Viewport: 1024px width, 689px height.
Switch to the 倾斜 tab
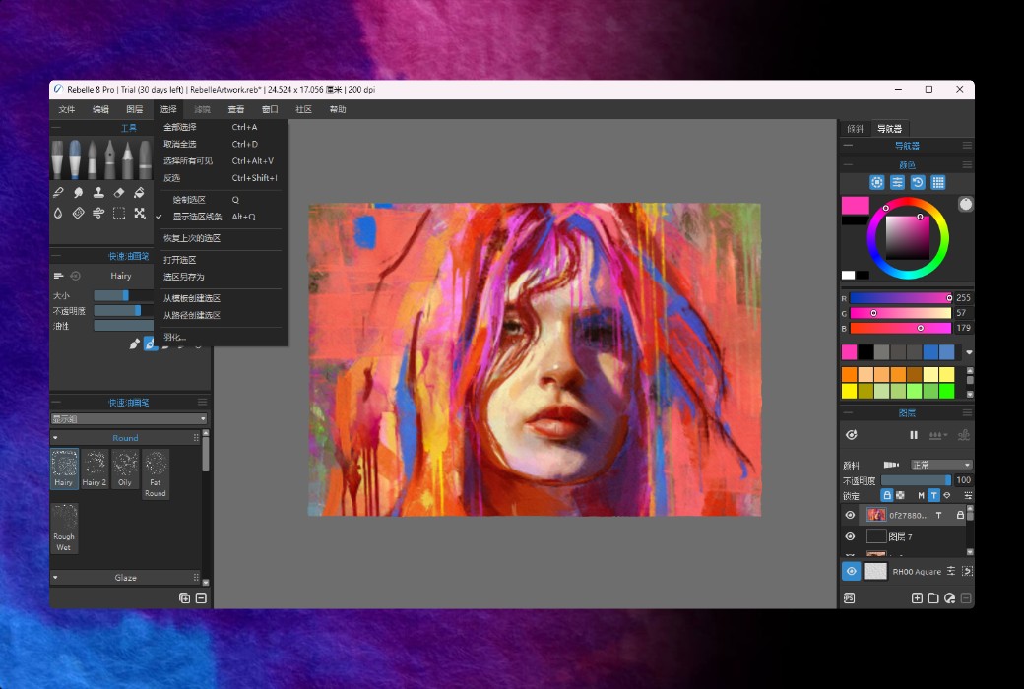[855, 129]
